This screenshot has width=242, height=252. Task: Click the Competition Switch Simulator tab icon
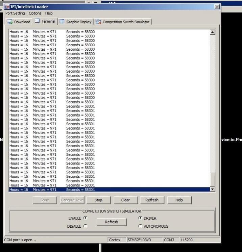[98, 22]
